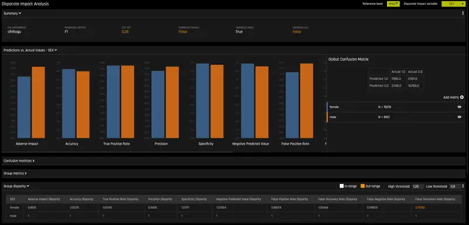The width and height of the screenshot is (469, 225).
Task: Collapse the Summary section
Action: (x=12, y=13)
